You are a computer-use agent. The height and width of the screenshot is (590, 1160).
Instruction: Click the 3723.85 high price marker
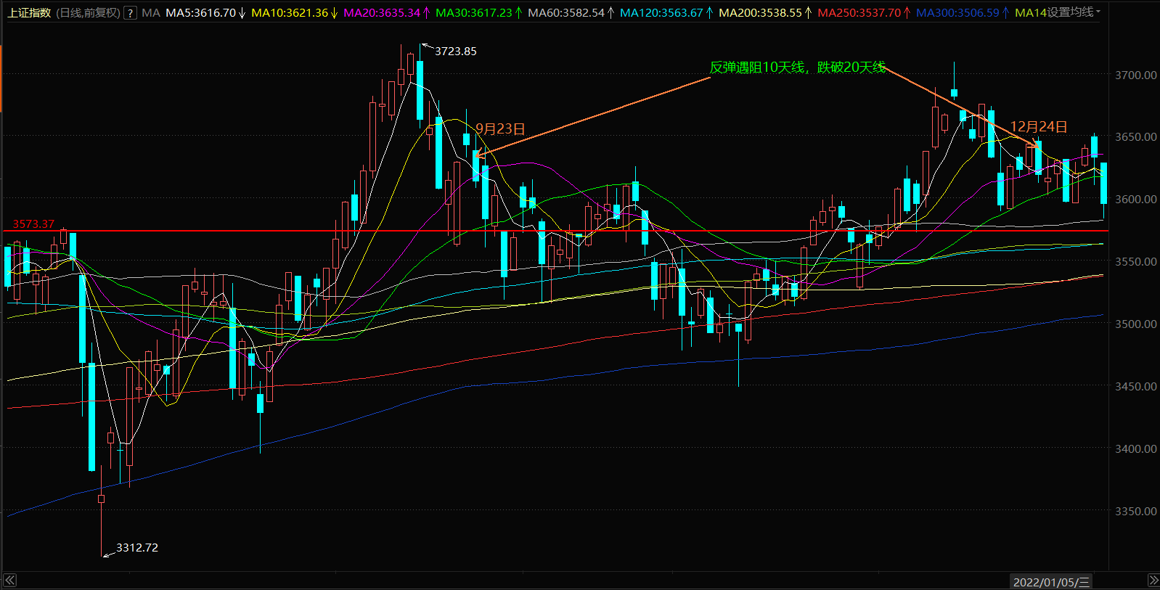click(456, 52)
